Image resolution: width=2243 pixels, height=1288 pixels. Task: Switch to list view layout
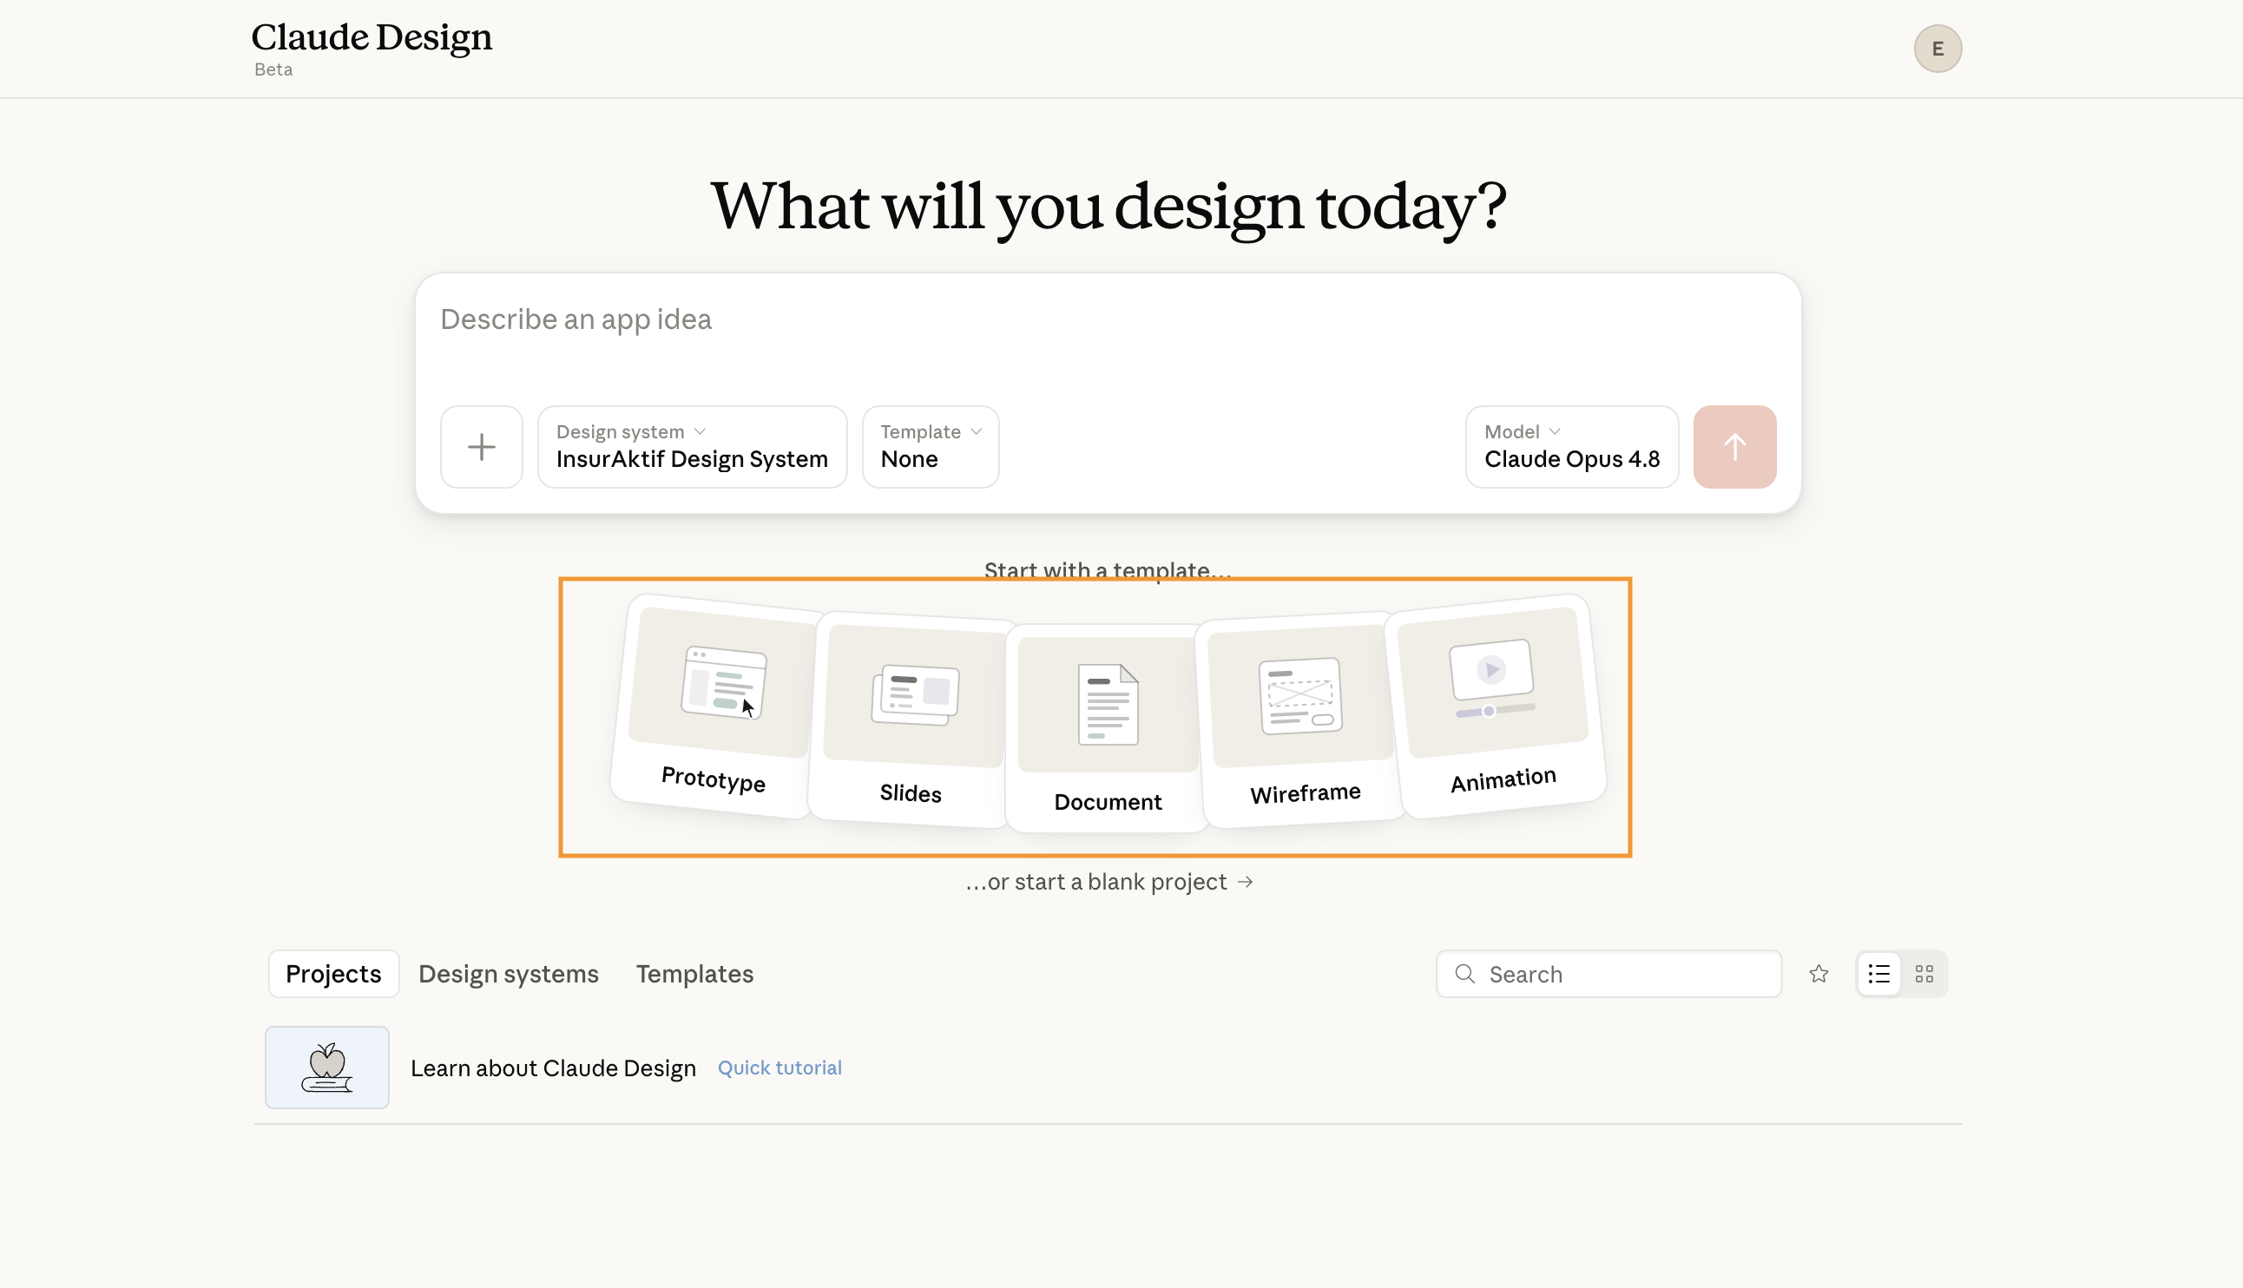[1878, 973]
